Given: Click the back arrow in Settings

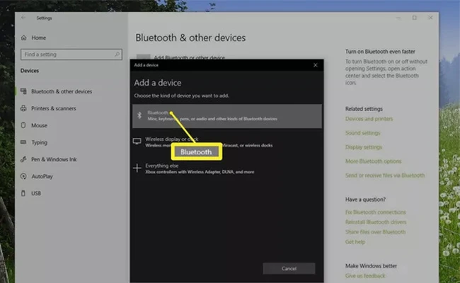Looking at the screenshot, I should (23, 18).
